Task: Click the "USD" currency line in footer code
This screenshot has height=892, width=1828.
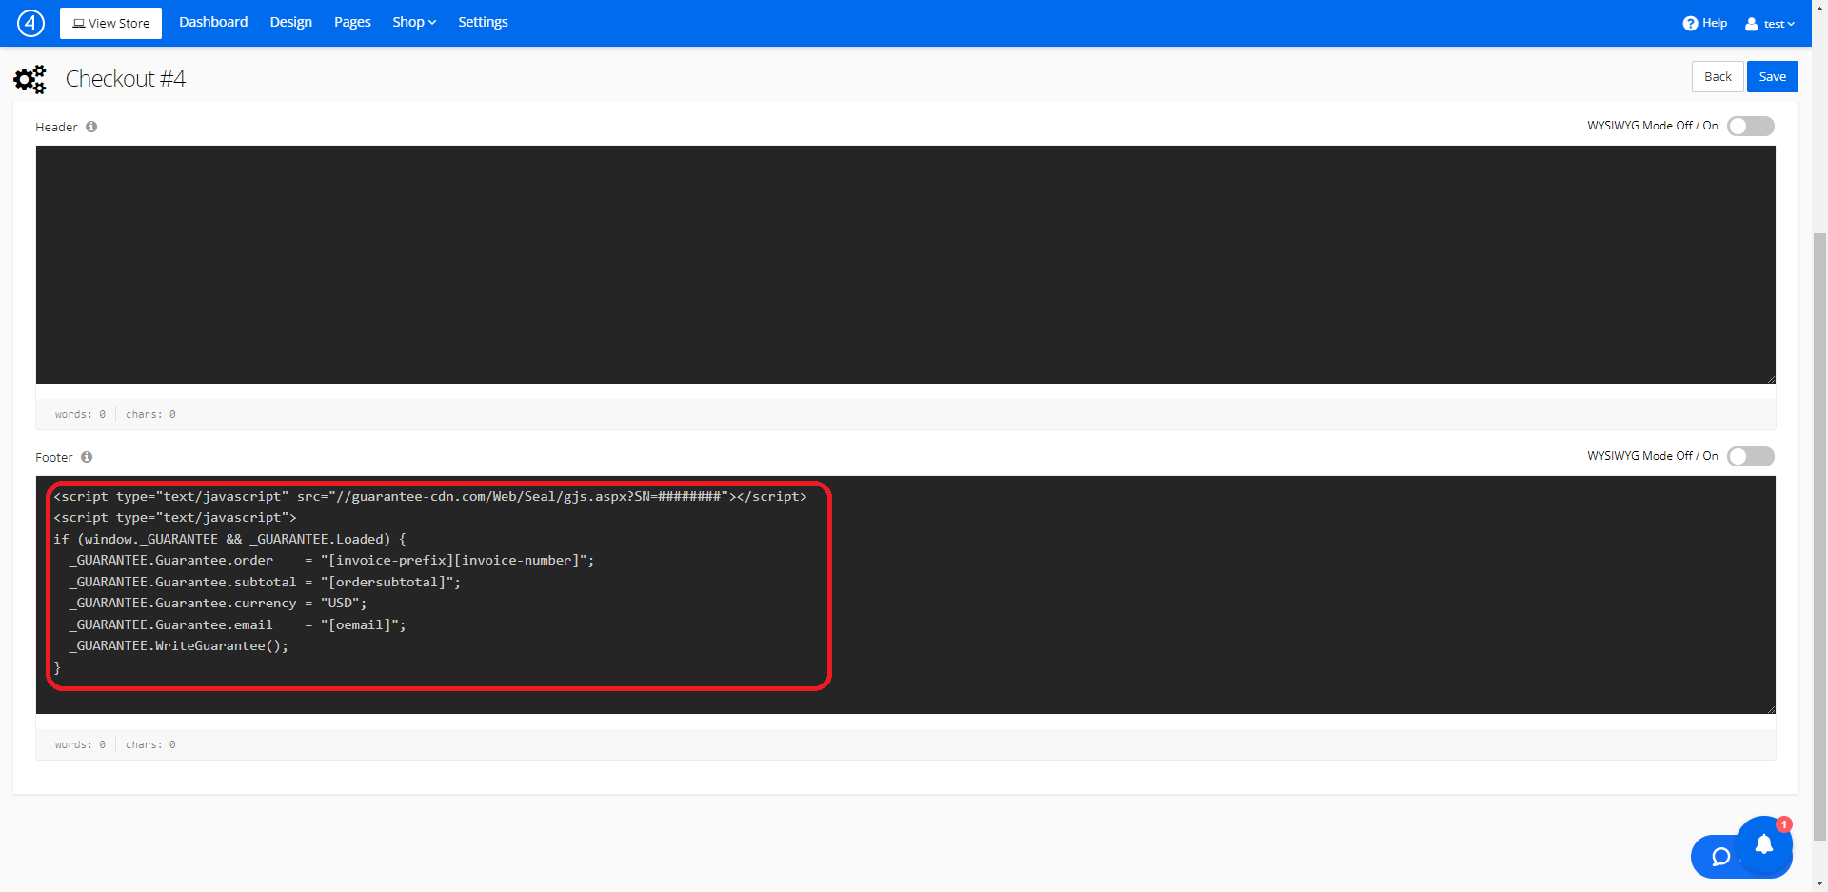Action: tap(218, 604)
